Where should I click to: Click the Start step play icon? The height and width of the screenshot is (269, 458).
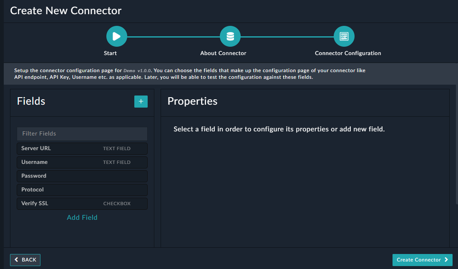[x=116, y=36]
